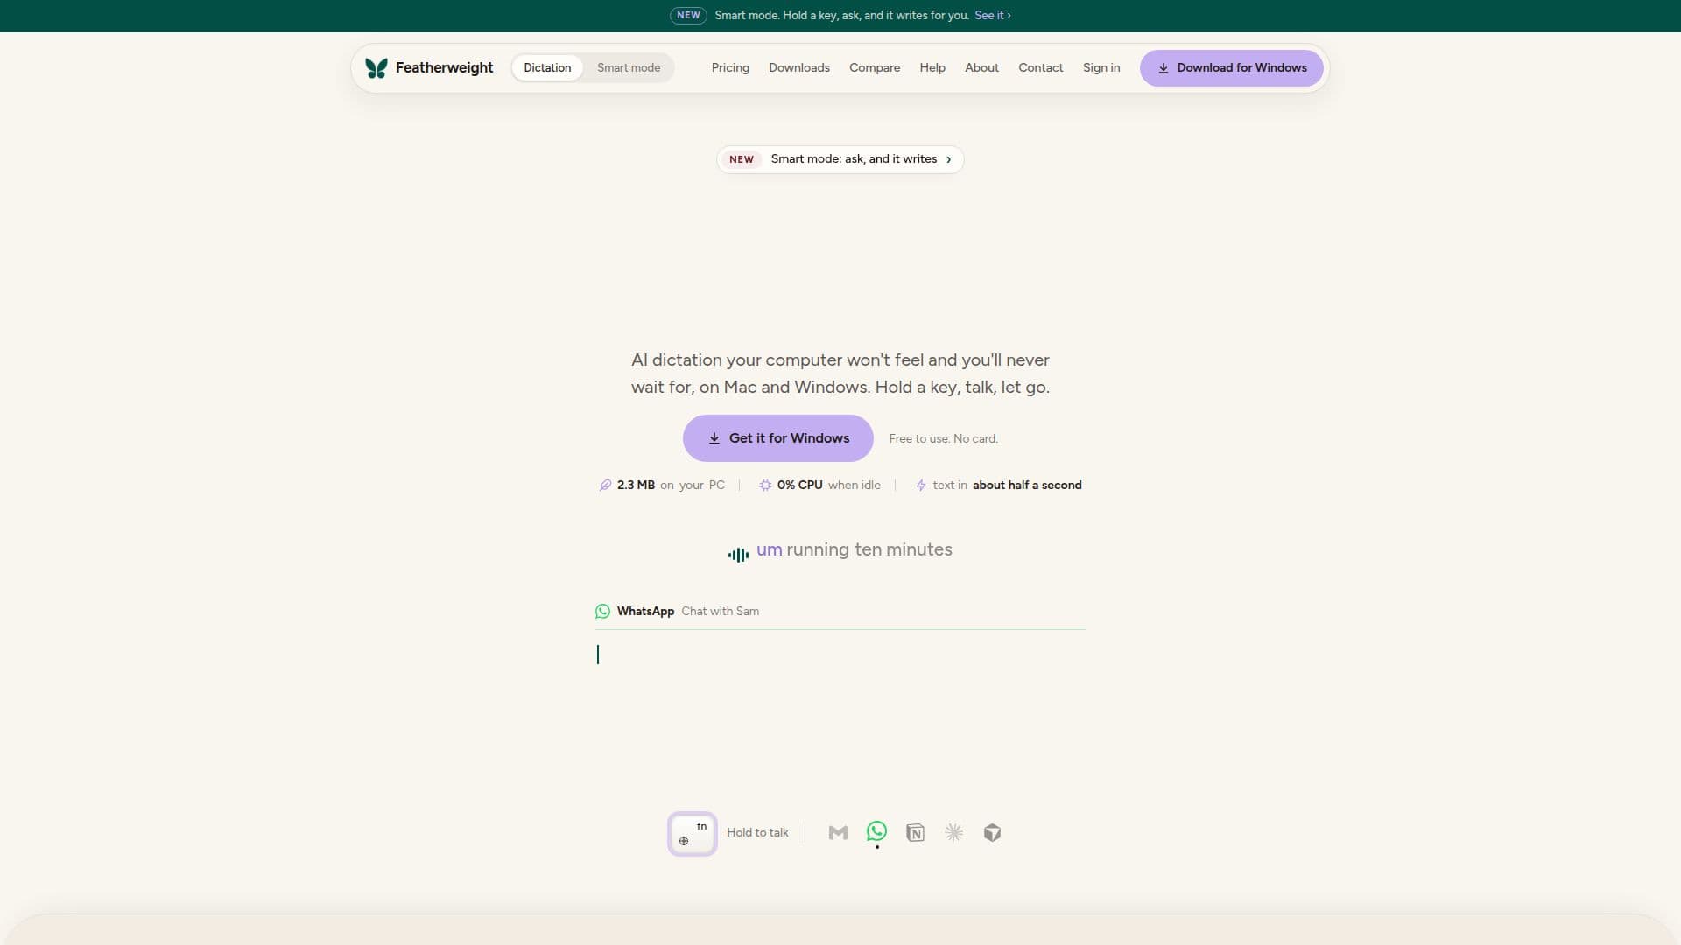This screenshot has width=1681, height=945.
Task: Select the Claude starburst app icon
Action: 954,833
